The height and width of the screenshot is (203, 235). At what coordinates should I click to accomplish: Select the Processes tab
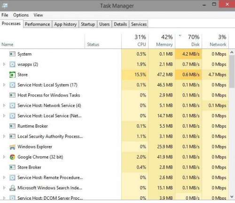point(11,24)
